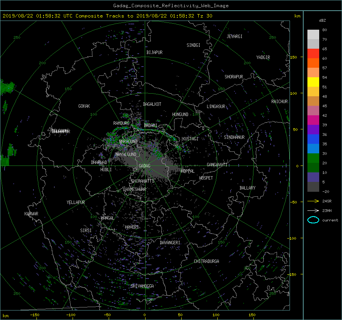Click the HUNGUND city label

pyautogui.click(x=180, y=115)
